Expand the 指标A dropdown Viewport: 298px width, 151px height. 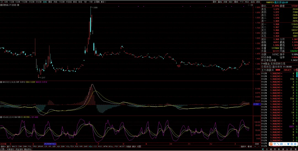click(3, 146)
